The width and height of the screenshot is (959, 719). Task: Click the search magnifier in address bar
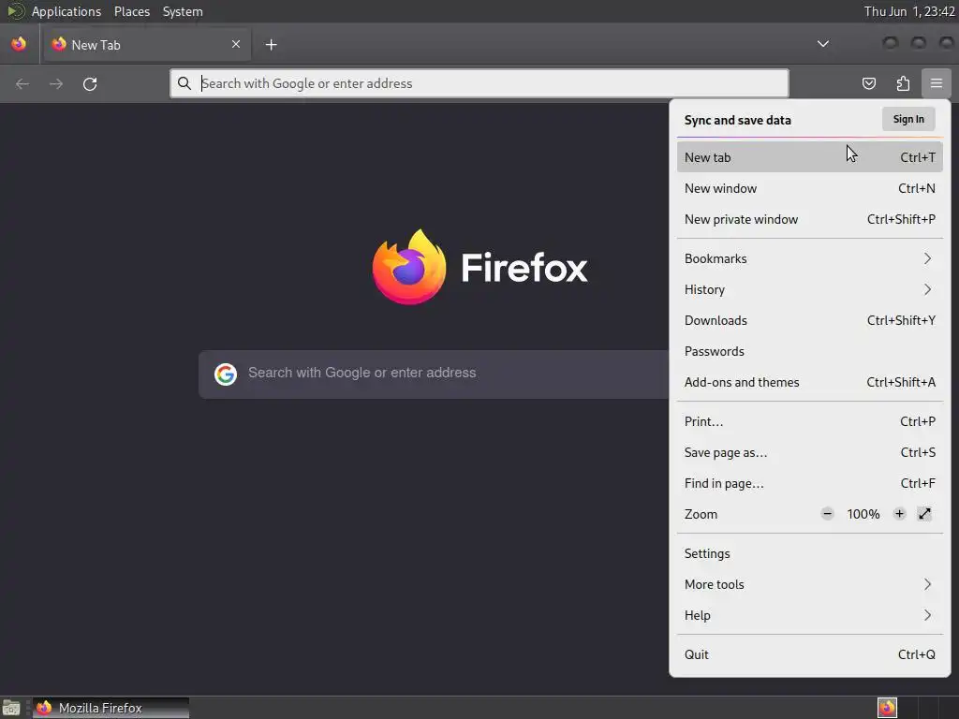[184, 83]
